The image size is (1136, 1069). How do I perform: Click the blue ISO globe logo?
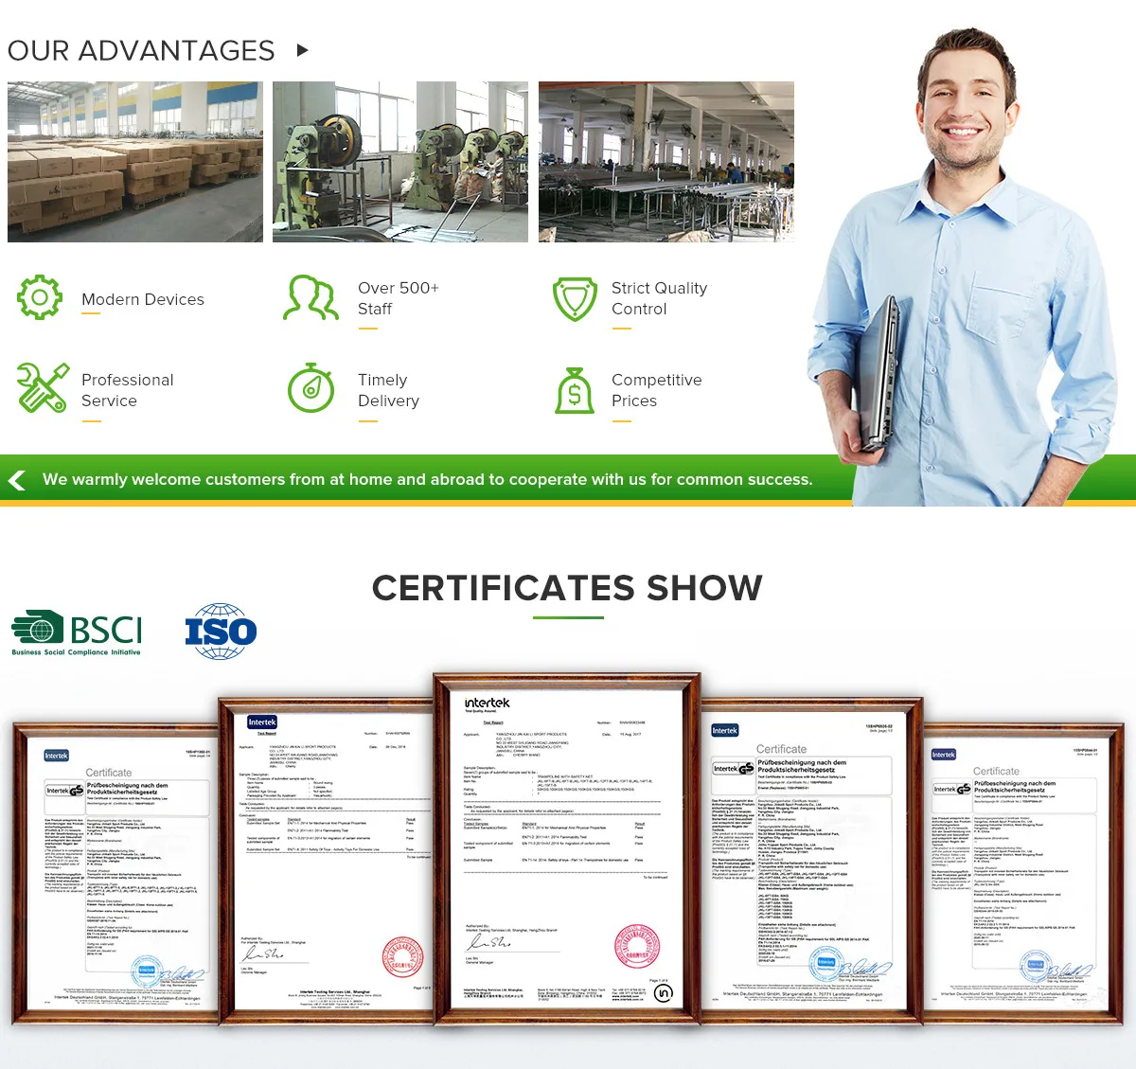tap(221, 632)
